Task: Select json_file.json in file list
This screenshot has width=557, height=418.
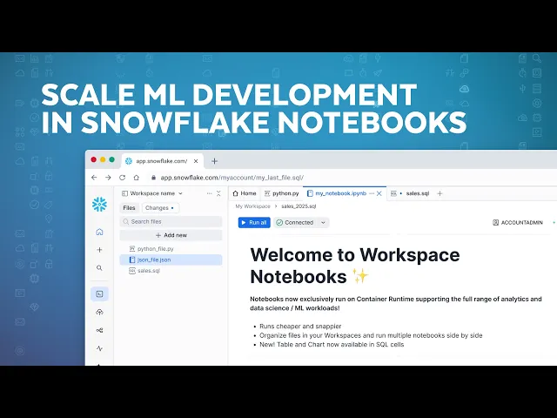Action: click(x=171, y=260)
